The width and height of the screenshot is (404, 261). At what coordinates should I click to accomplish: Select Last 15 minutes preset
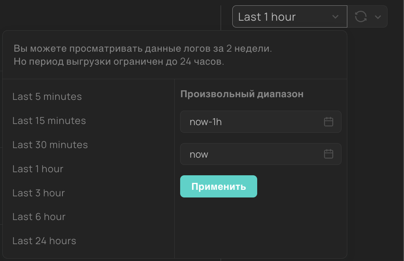click(49, 121)
